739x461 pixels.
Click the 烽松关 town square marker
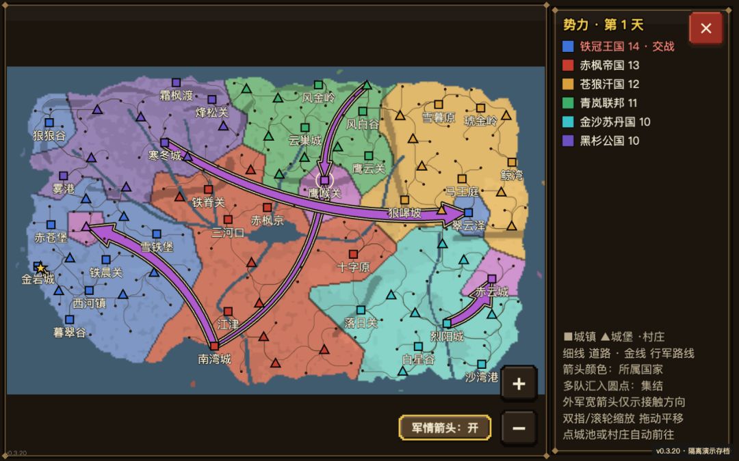212,100
